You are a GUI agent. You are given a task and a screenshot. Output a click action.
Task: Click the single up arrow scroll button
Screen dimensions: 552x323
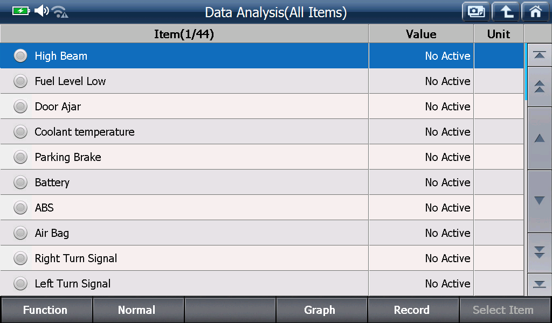click(539, 138)
